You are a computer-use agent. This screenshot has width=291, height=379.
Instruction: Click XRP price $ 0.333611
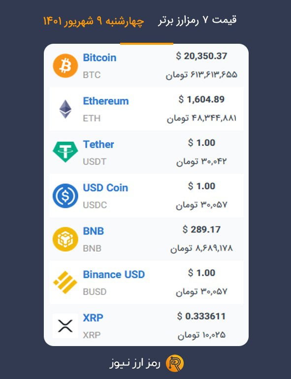201,316
